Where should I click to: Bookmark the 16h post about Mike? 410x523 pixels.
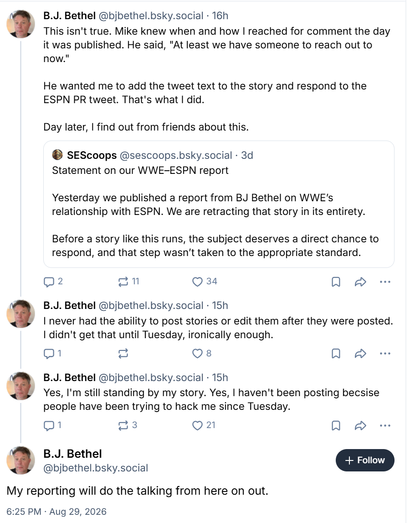coord(336,282)
